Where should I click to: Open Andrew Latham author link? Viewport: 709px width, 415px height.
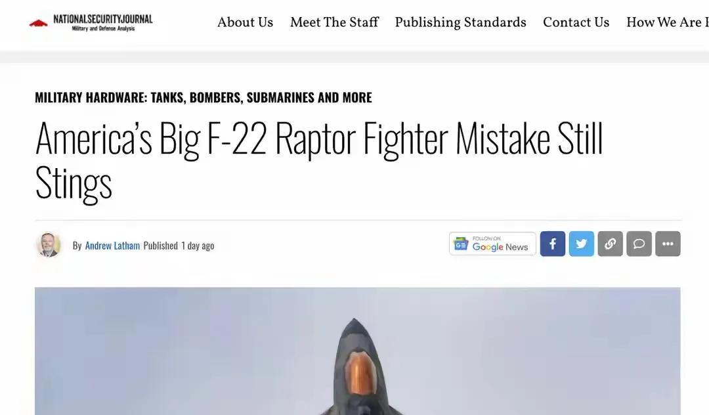tap(113, 246)
